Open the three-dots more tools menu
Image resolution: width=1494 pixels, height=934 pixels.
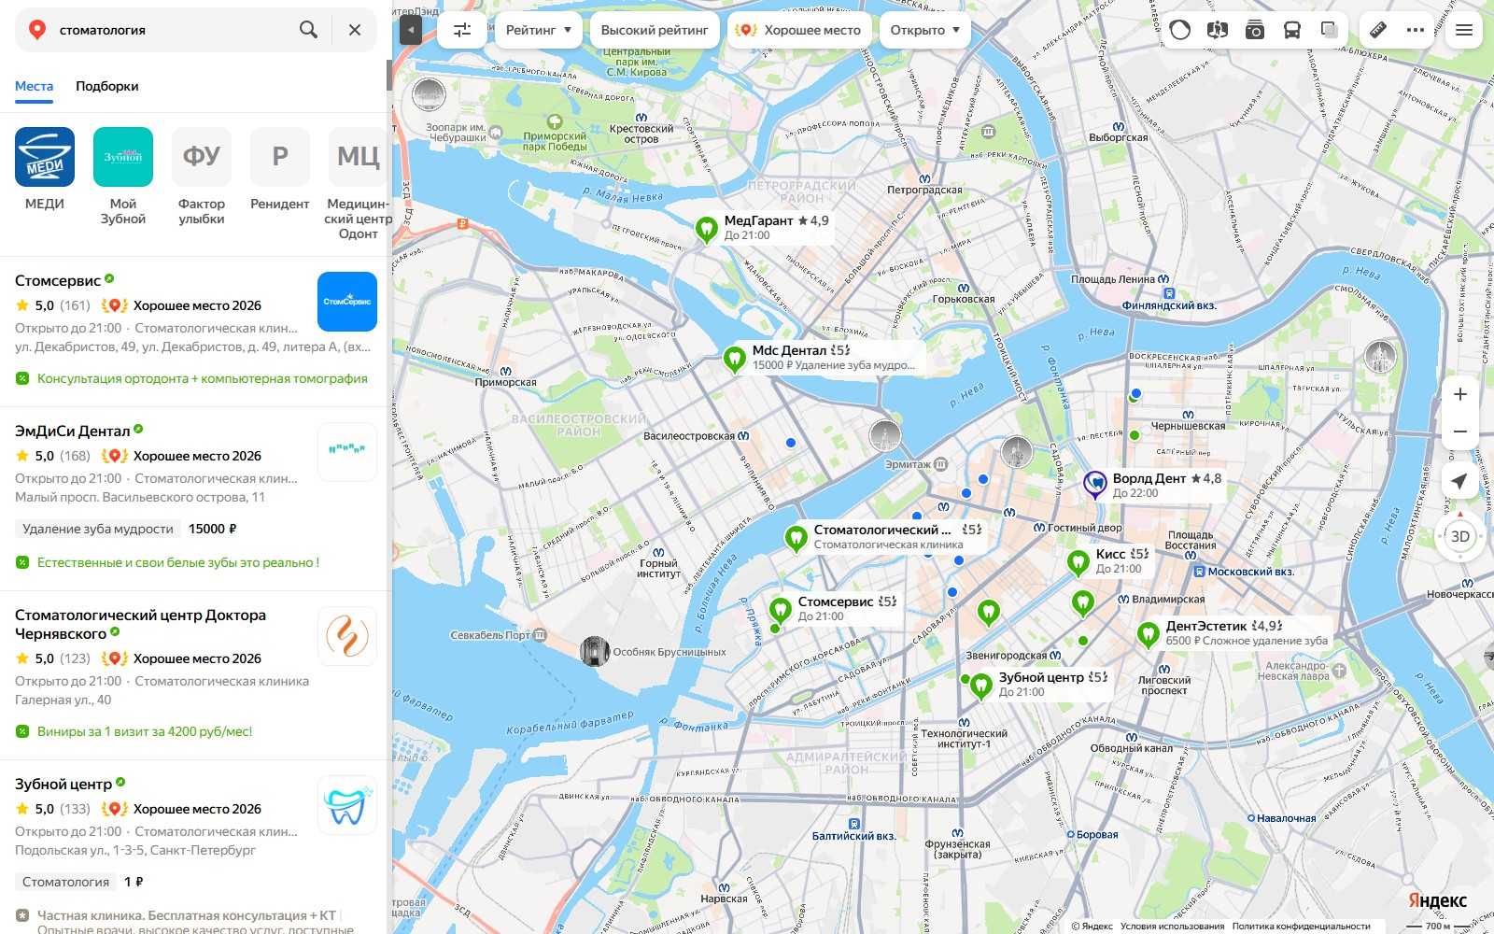1416,30
